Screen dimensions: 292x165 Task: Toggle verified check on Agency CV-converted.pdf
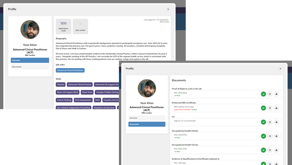coord(263,122)
